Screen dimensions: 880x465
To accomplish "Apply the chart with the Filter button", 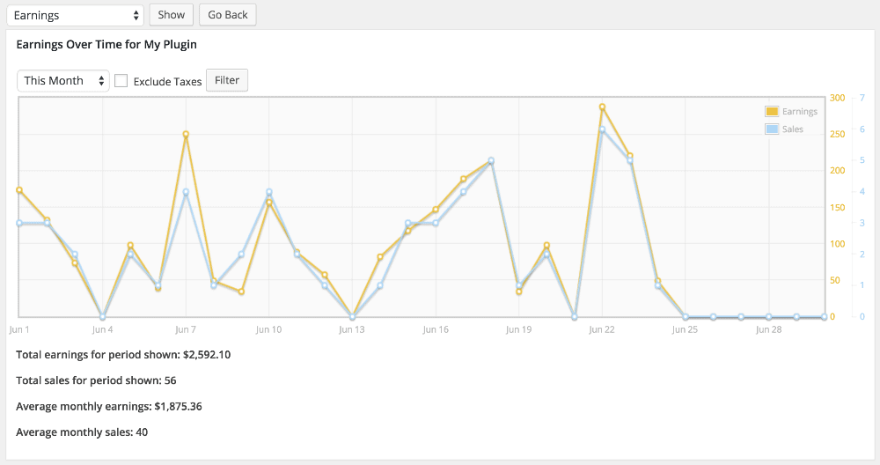I will [x=227, y=80].
